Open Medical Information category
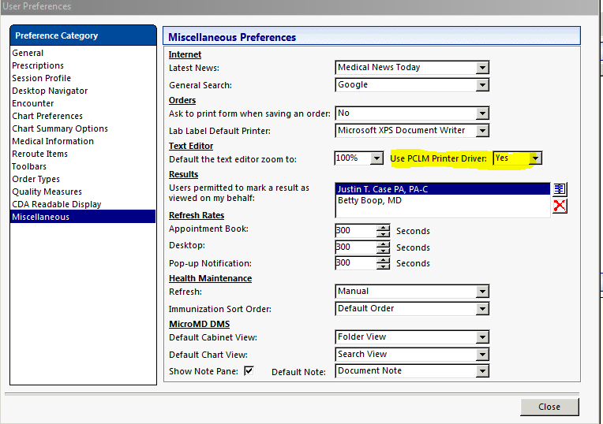The width and height of the screenshot is (603, 424). [x=53, y=141]
